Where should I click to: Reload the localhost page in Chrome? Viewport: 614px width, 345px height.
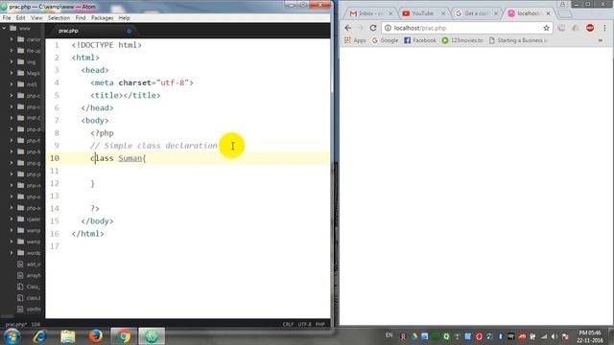pos(373,28)
